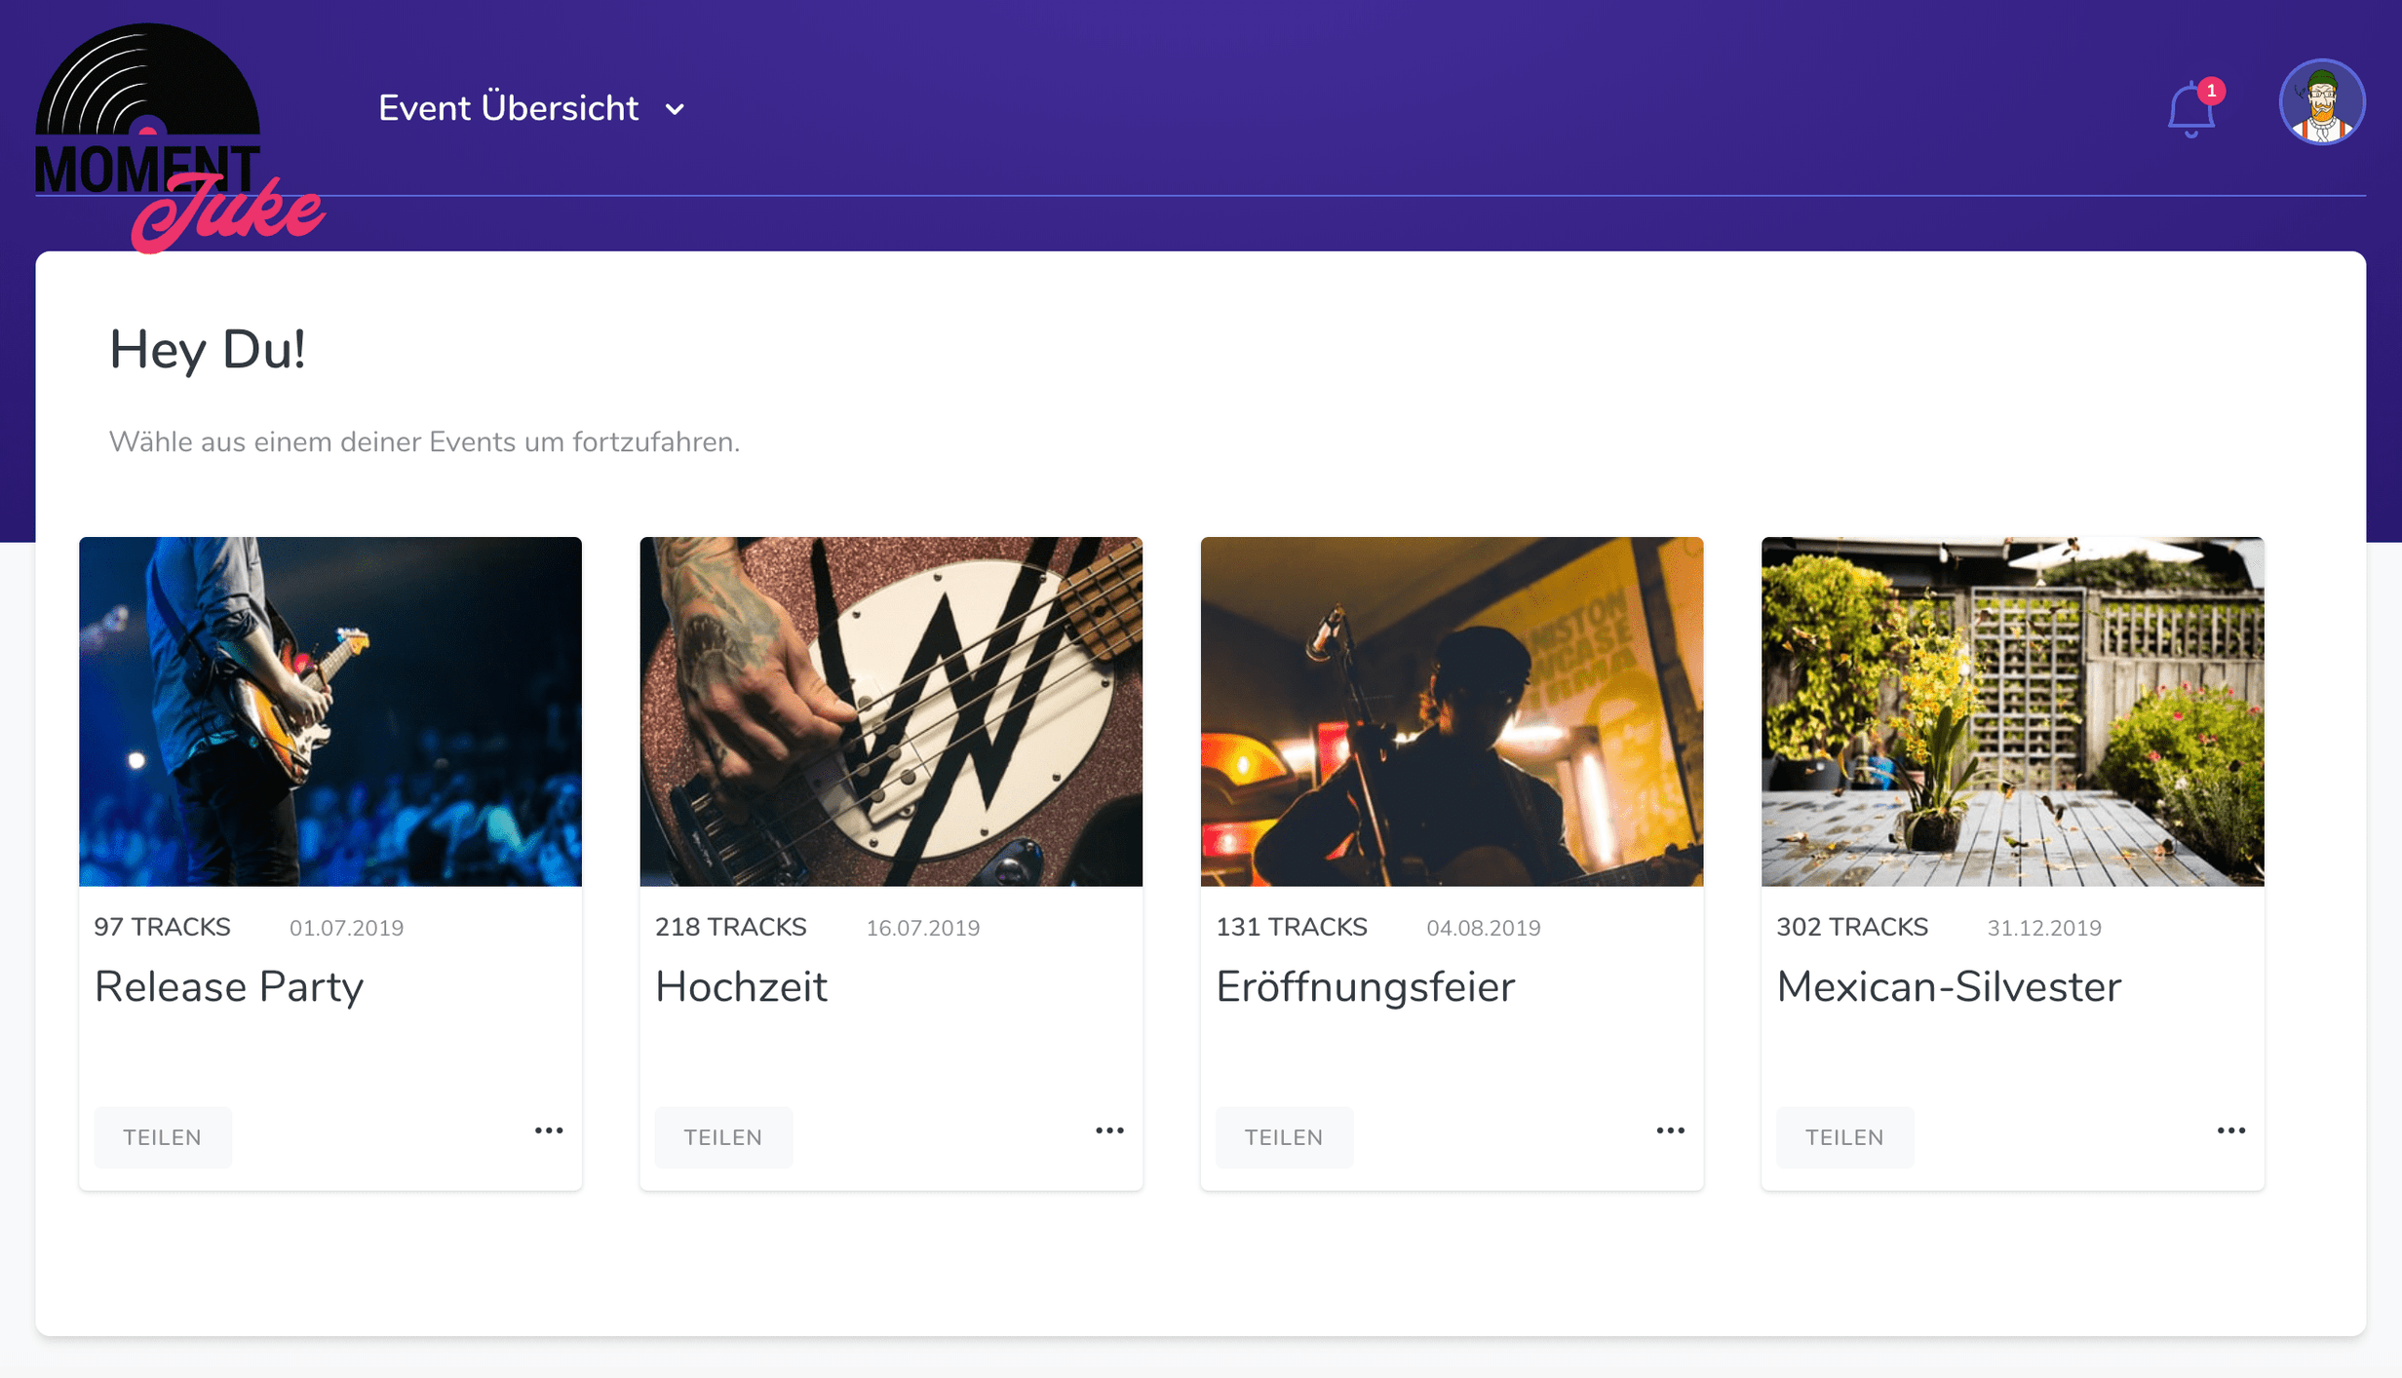Screen dimensions: 2402x1378
Task: Open the Release Party event title
Action: (229, 986)
